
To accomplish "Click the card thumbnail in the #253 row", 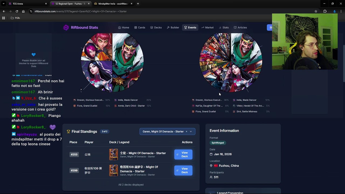I will [x=113, y=154].
